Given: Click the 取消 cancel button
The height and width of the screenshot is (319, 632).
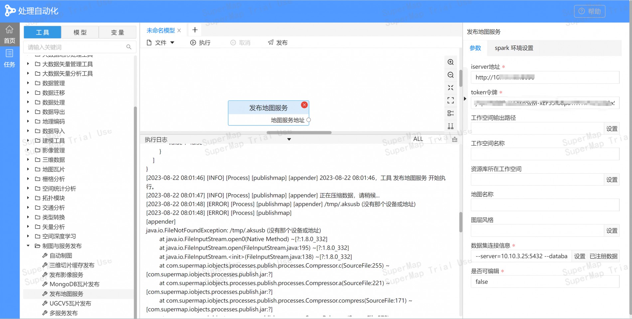Looking at the screenshot, I should [x=240, y=42].
